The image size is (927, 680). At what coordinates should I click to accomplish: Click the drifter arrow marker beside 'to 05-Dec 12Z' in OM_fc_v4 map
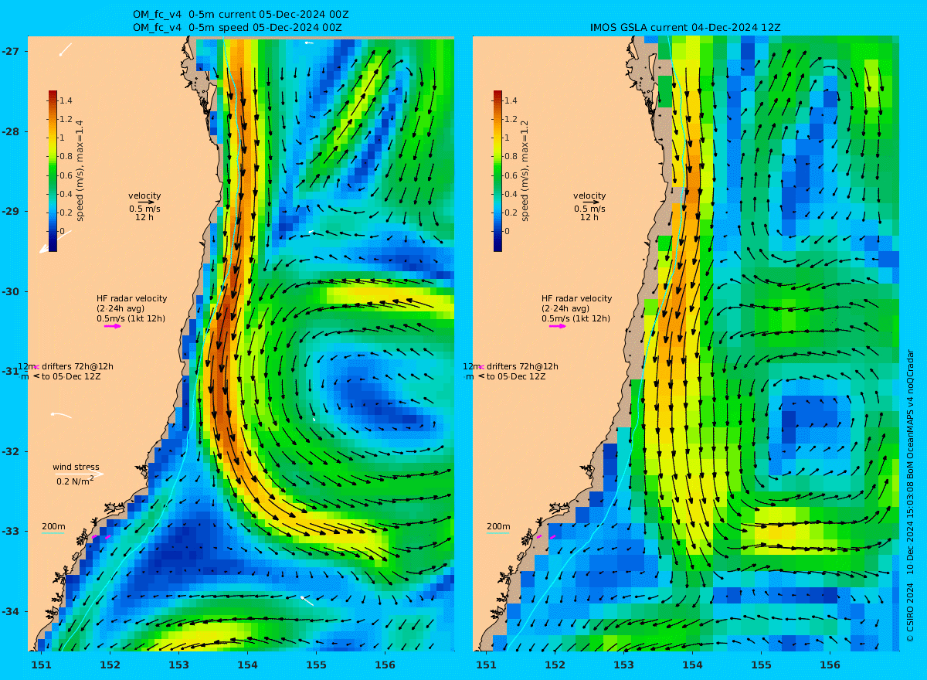coord(36,376)
